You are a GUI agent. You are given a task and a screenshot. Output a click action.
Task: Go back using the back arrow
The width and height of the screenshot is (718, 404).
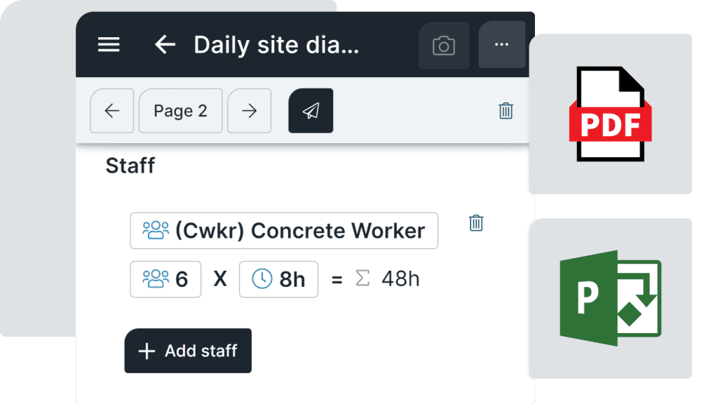click(164, 45)
